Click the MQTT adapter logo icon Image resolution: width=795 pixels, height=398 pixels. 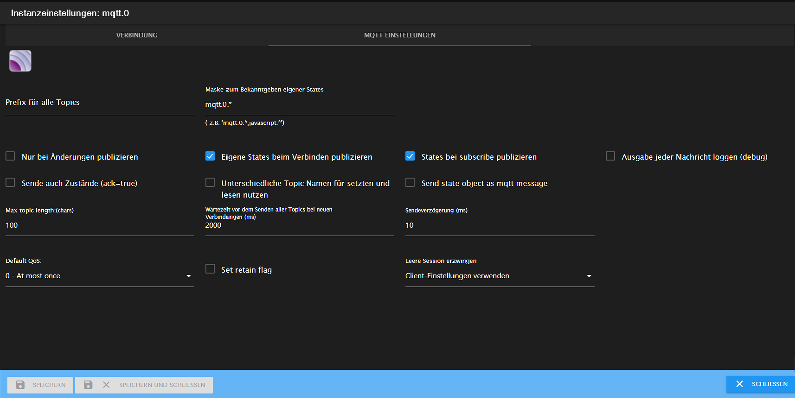point(20,61)
